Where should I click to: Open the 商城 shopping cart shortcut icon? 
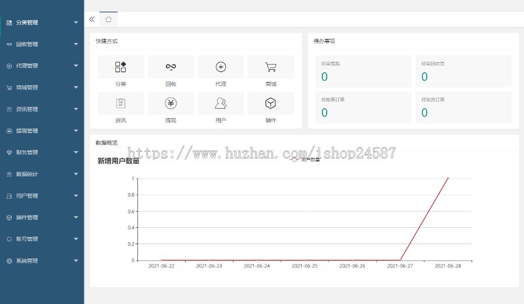271,67
